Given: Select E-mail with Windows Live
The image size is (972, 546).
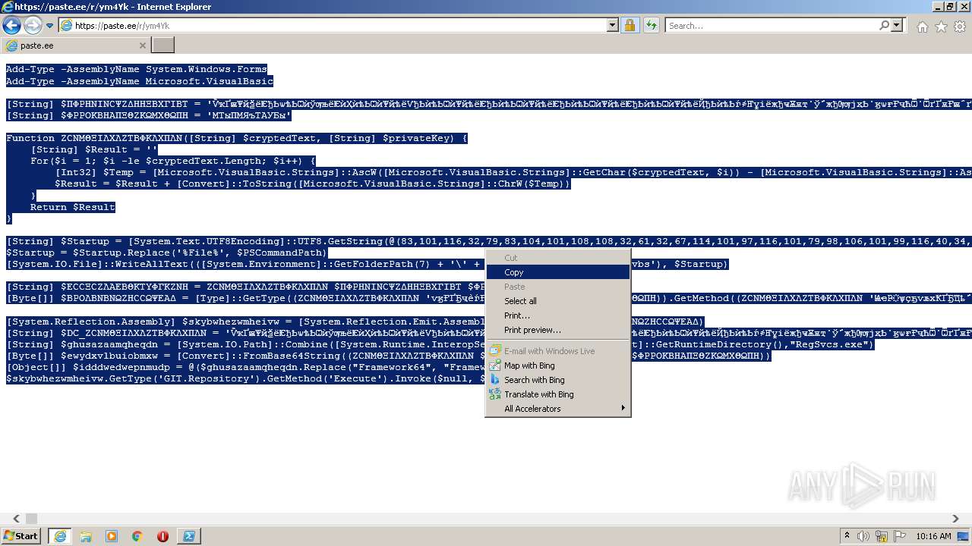Looking at the screenshot, I should click(558, 351).
